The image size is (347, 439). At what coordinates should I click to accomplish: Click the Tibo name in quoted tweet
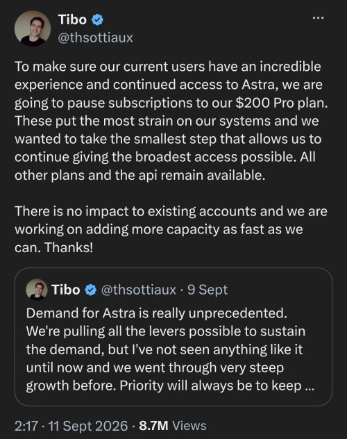click(66, 290)
